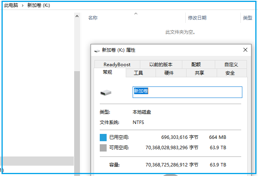Click the drive icon in properties title bar

point(97,51)
